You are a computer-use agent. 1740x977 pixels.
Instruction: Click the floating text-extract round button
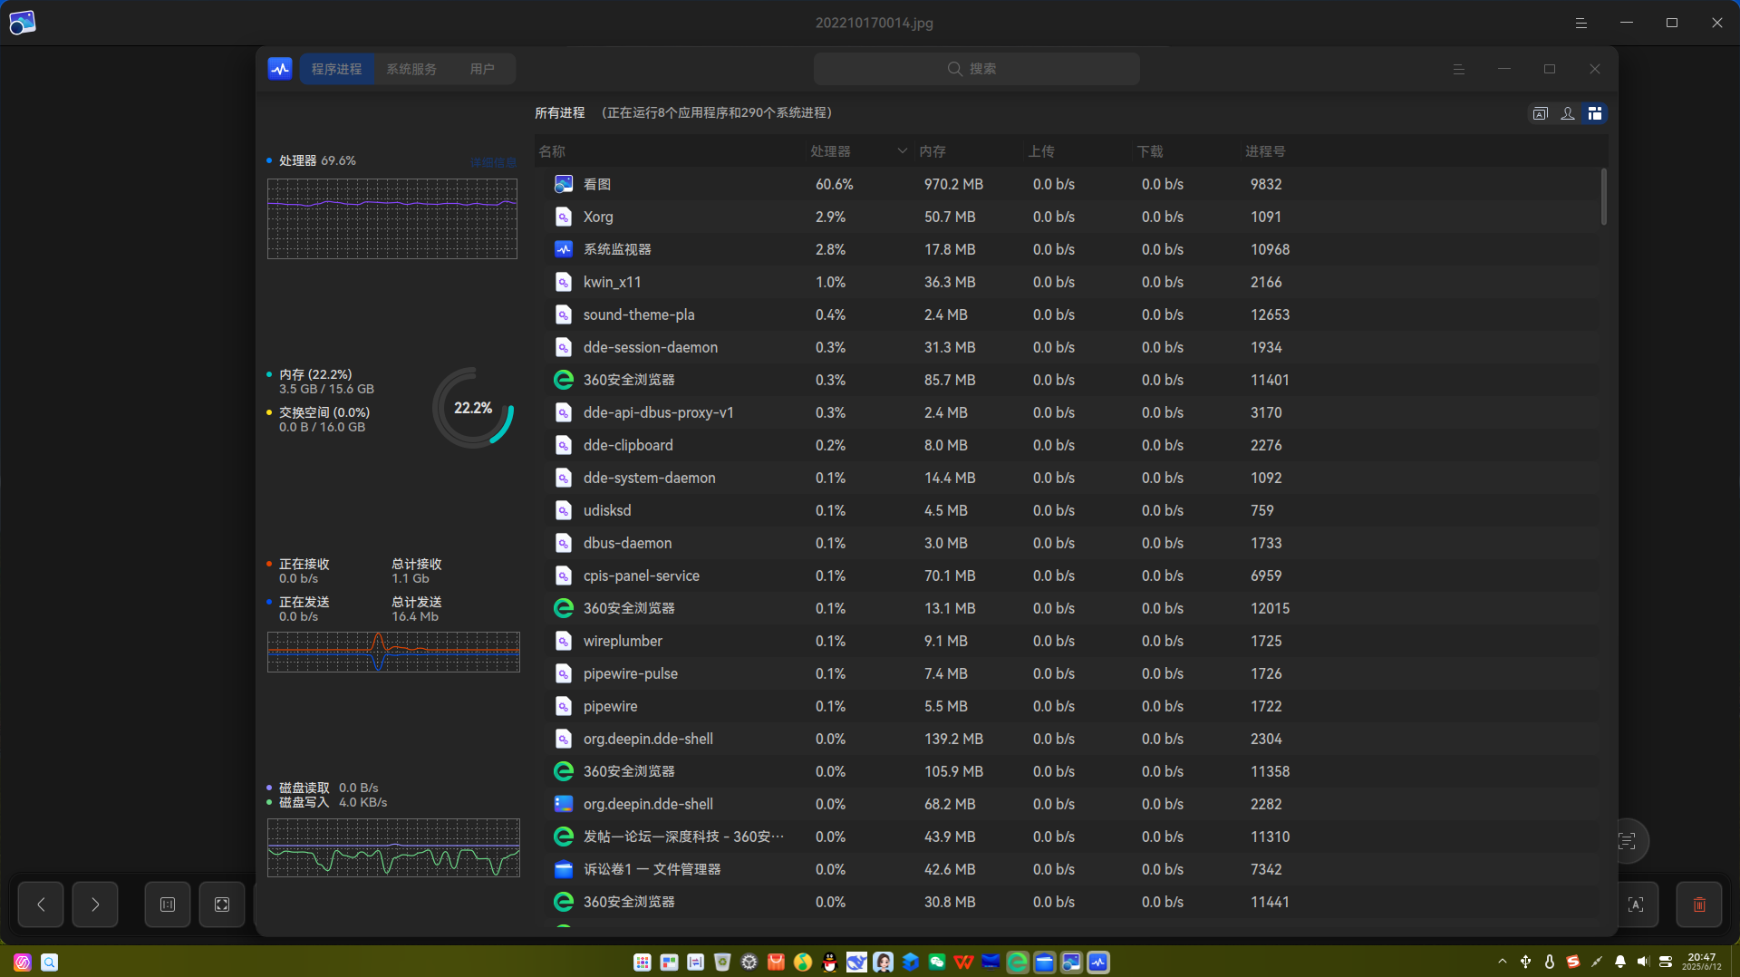click(x=1628, y=841)
